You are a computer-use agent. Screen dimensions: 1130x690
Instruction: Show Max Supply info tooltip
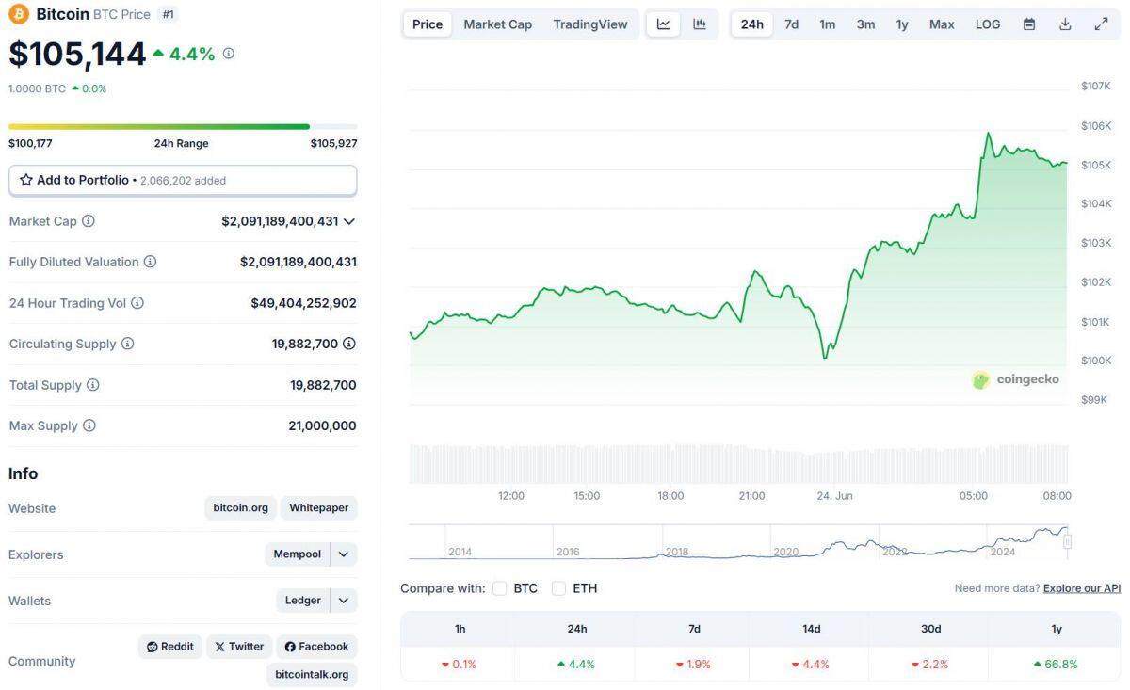89,425
